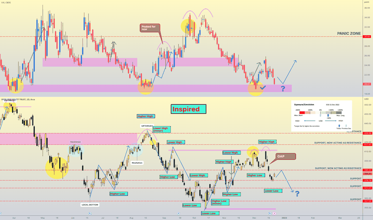The image size is (373, 220).
Task: Click the SUPPORT label at 357.04 line
Action: point(356,199)
